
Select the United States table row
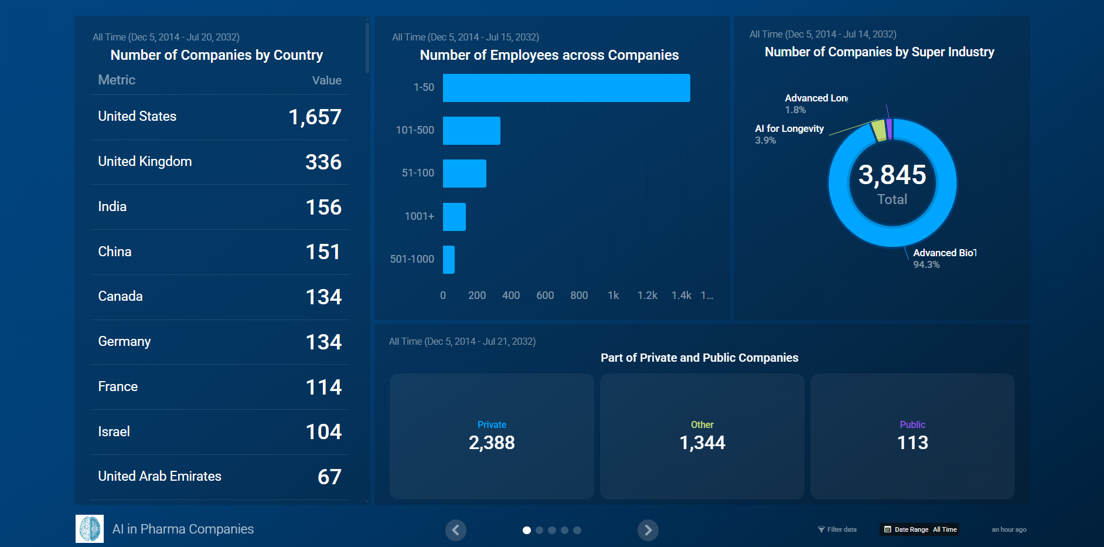click(x=219, y=117)
